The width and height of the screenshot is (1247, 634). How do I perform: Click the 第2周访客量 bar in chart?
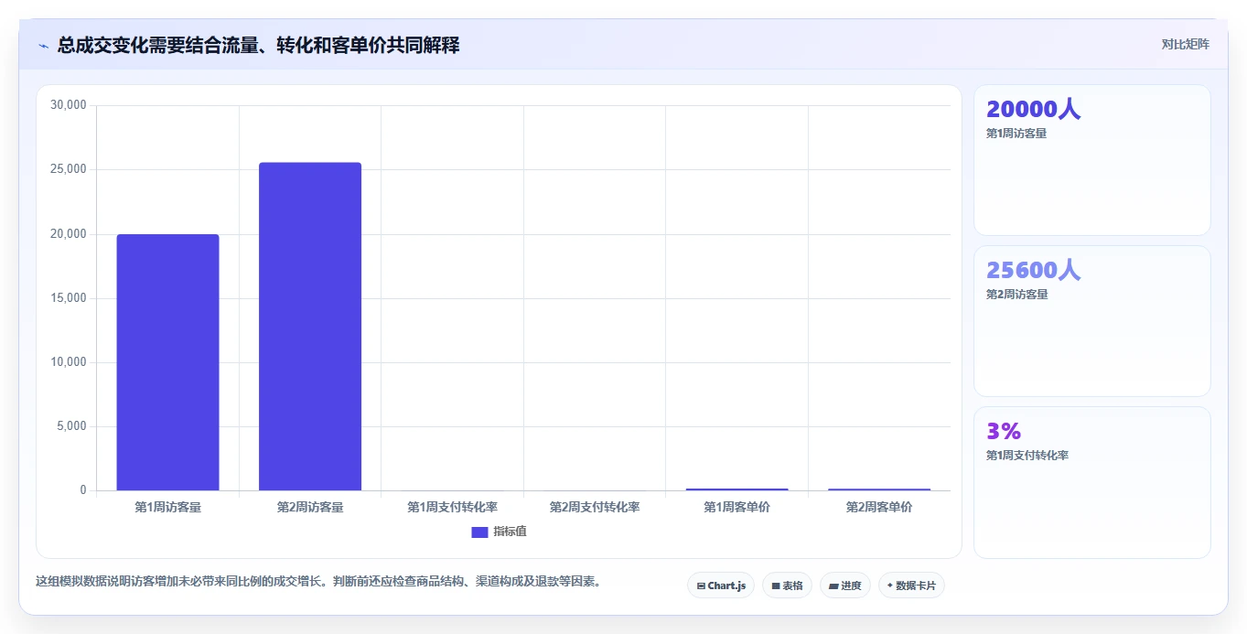pyautogui.click(x=310, y=327)
